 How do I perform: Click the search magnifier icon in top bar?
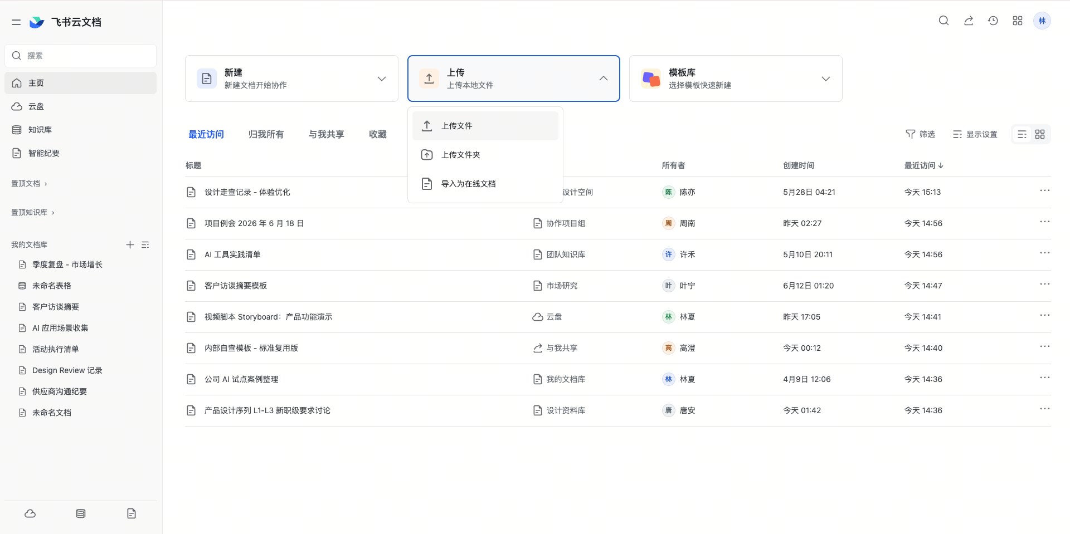click(943, 21)
